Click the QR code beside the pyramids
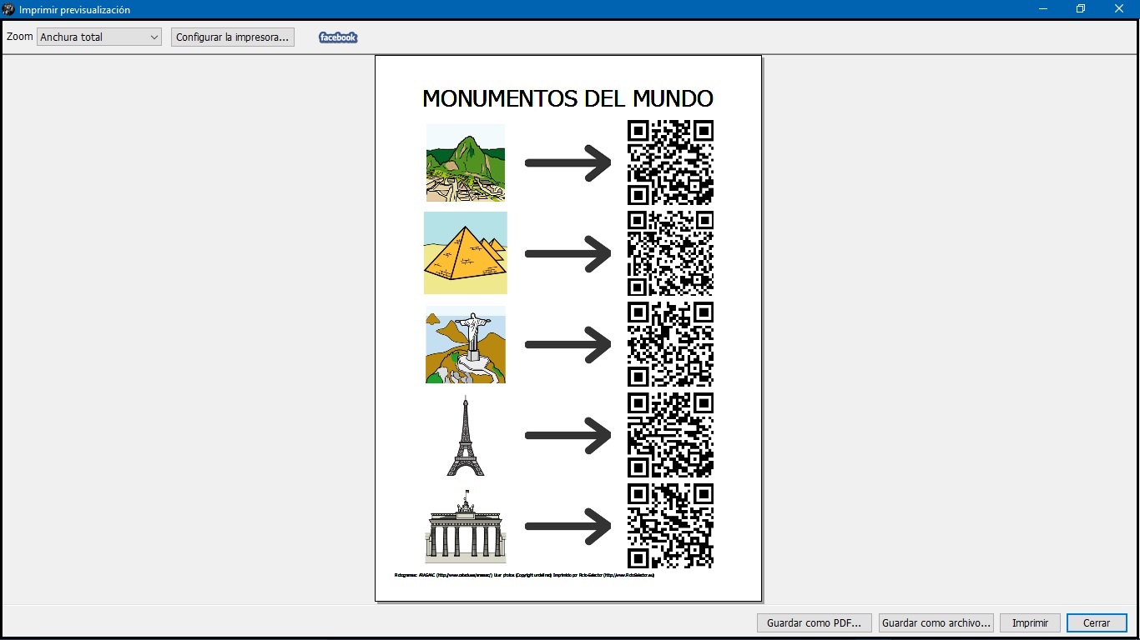 pos(670,253)
